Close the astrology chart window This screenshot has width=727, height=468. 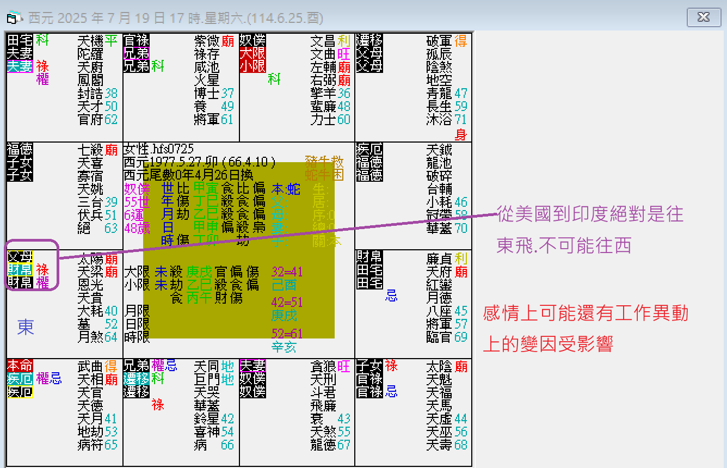point(704,17)
